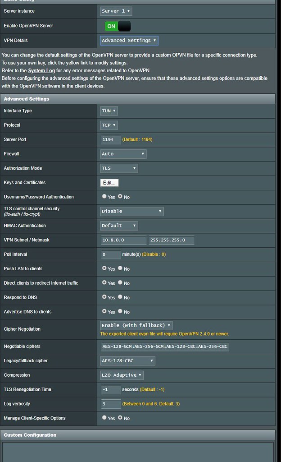Open the Server instance dropdown
Viewport: 281px width, 462px height.
pos(116,11)
